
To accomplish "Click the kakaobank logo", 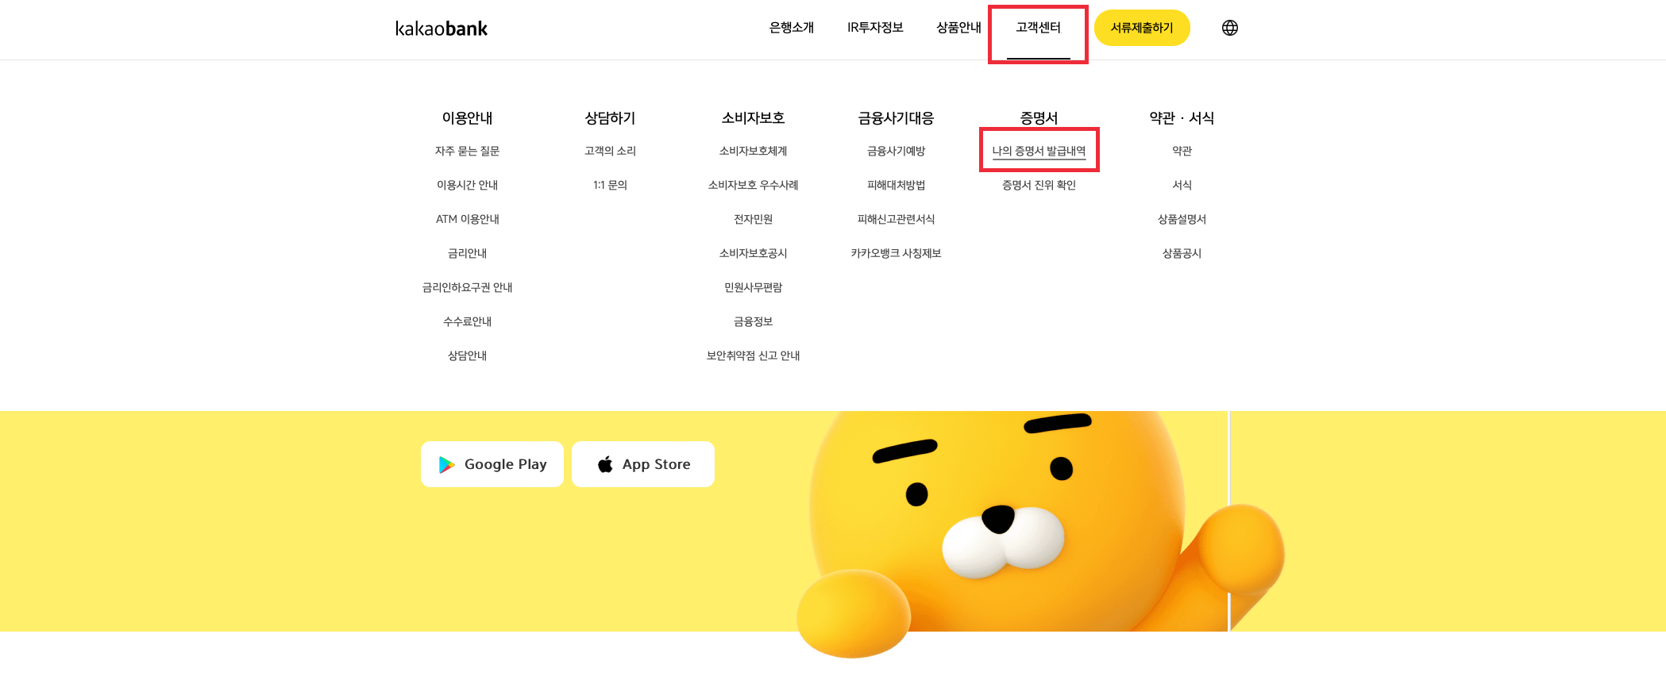I will [442, 29].
